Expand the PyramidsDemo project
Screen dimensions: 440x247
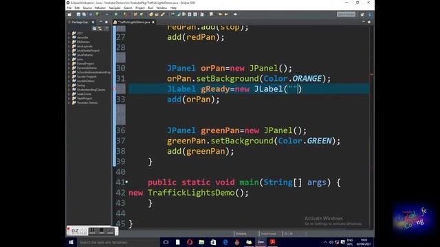click(69, 68)
